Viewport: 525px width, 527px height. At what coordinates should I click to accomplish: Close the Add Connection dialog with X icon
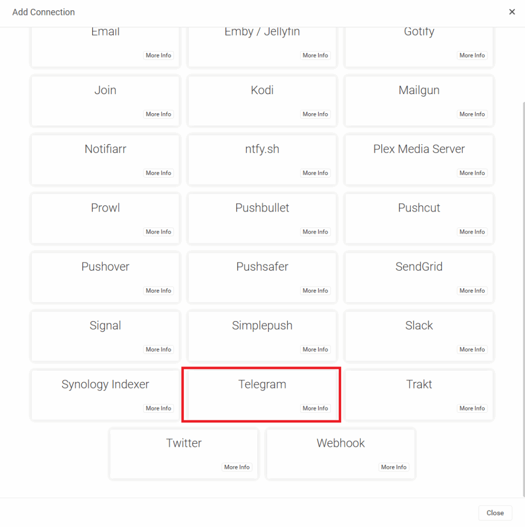coord(512,12)
